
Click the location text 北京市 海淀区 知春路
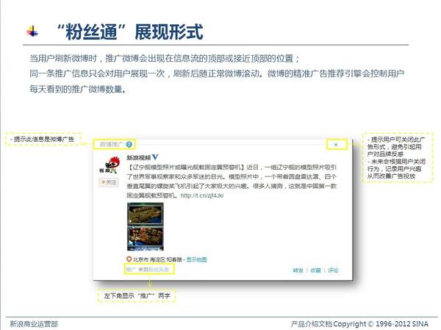(157, 259)
